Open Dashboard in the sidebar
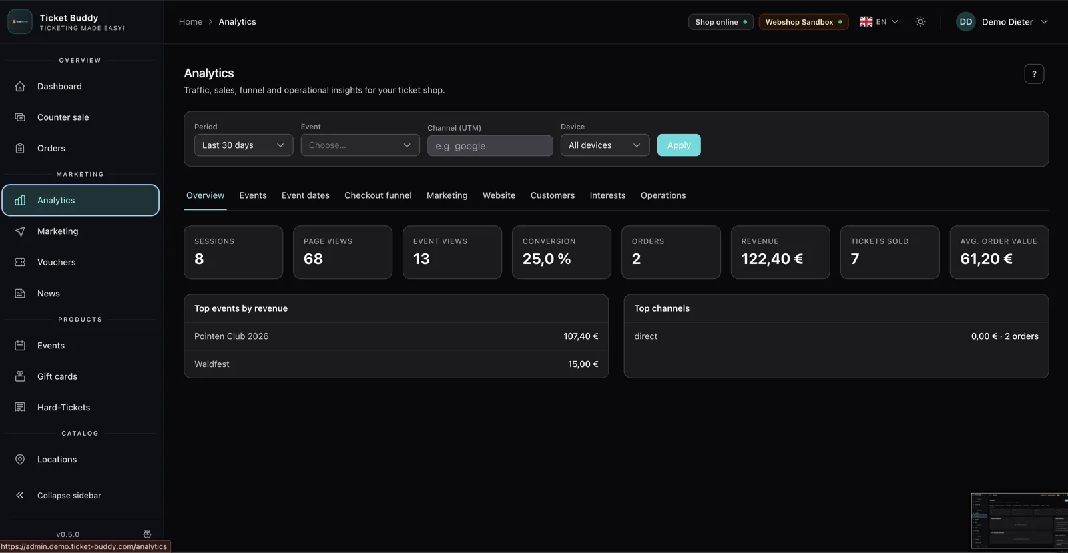This screenshot has width=1068, height=553. tap(80, 87)
